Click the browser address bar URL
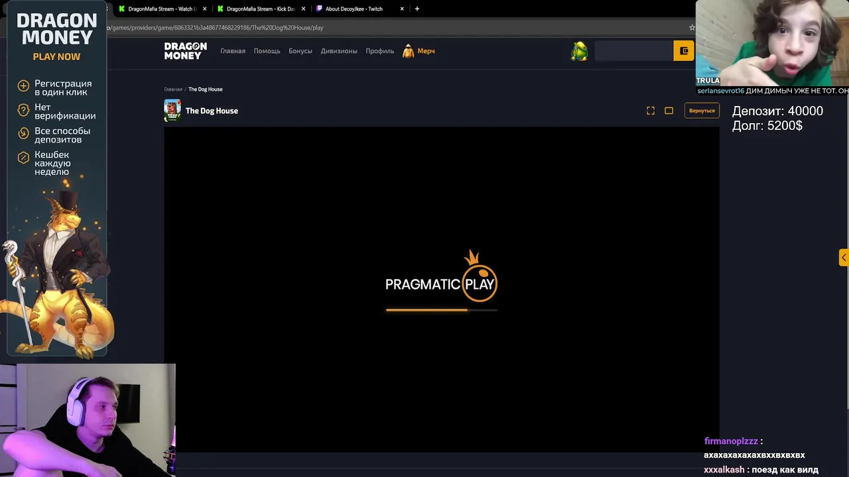 (215, 28)
